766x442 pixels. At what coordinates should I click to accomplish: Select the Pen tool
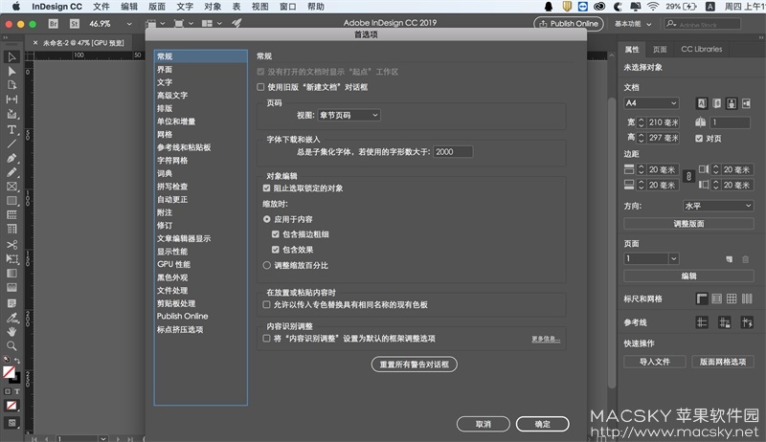point(11,158)
